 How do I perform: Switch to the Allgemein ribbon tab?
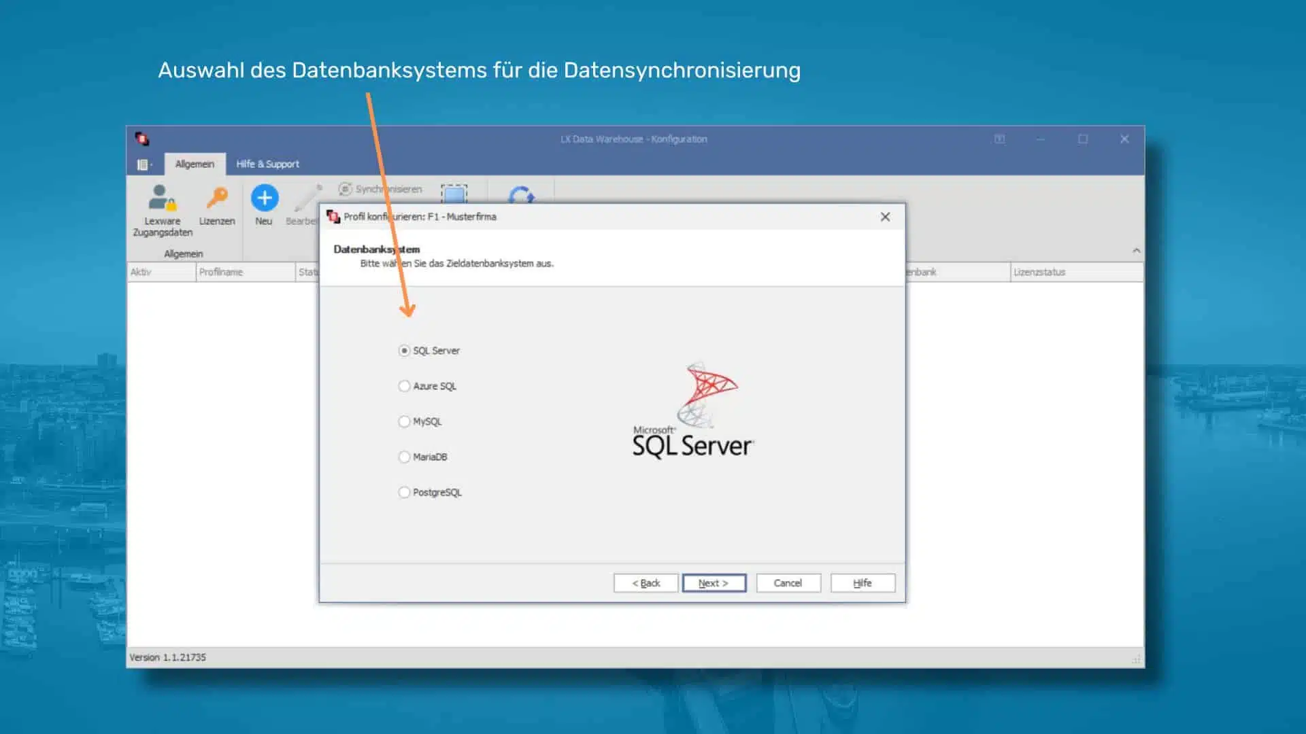click(195, 164)
